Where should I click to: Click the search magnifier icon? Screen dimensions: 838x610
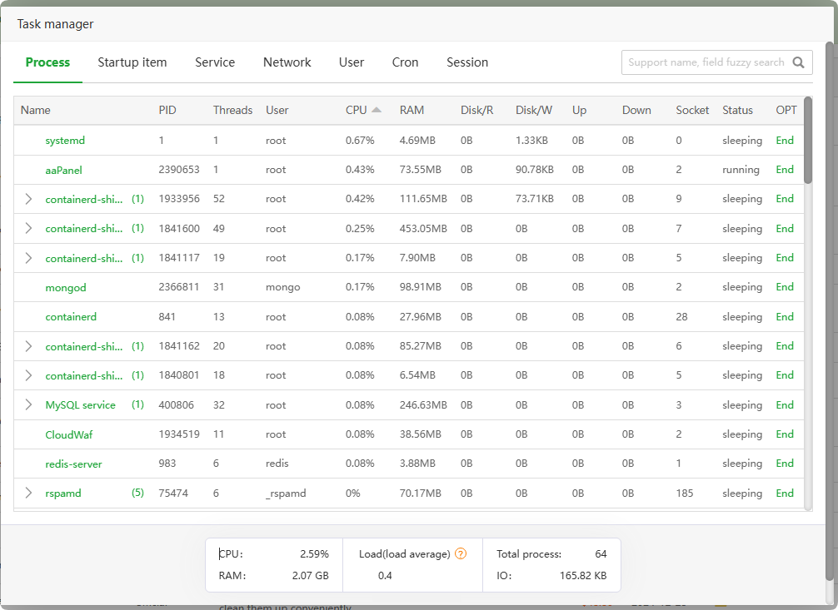pos(799,62)
